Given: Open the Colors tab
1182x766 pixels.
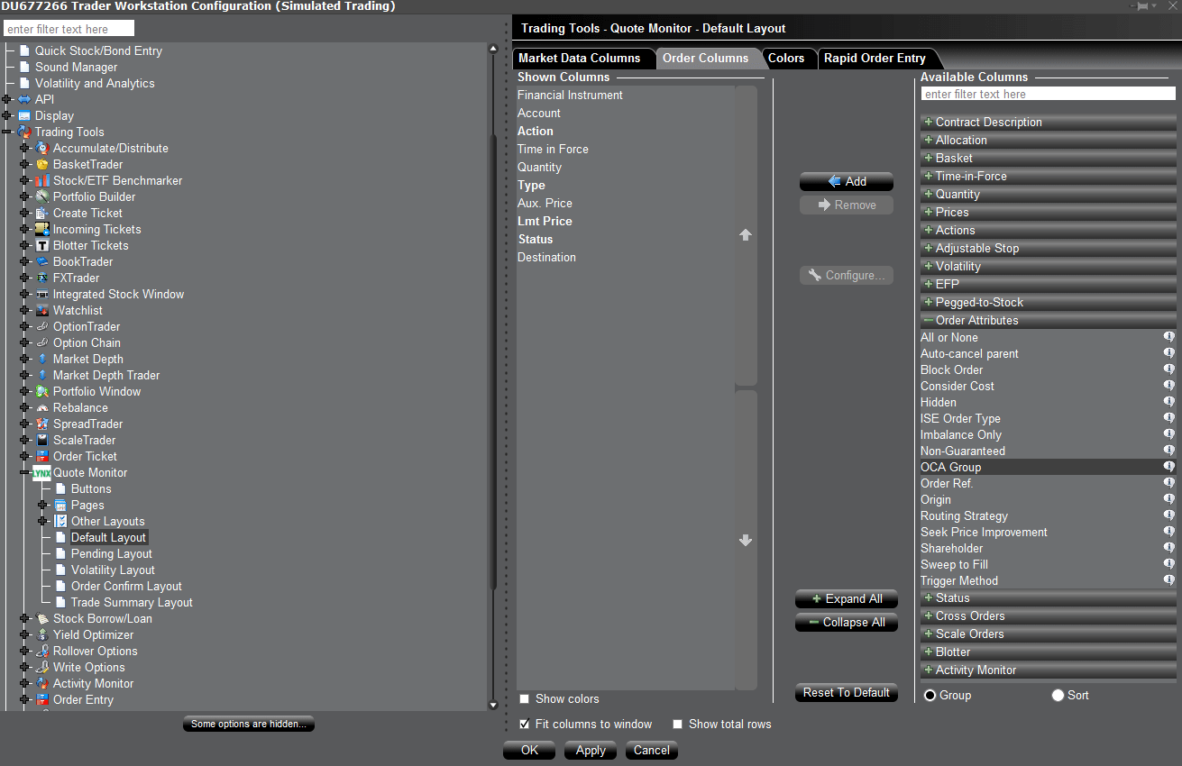Looking at the screenshot, I should [785, 58].
